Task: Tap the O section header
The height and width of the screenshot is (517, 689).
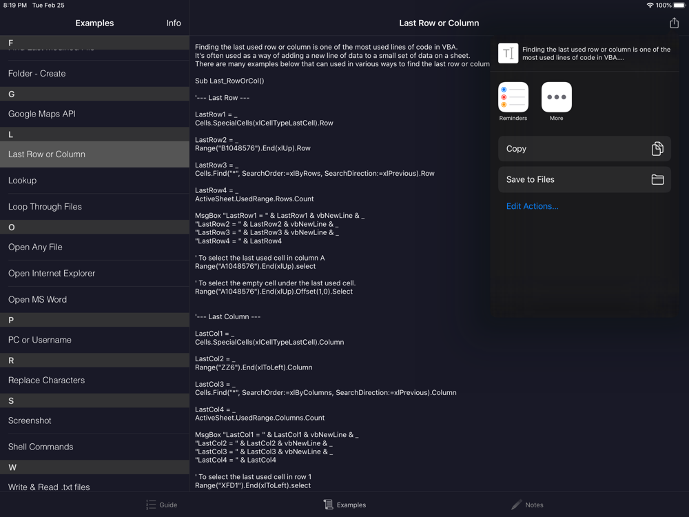Action: point(94,227)
